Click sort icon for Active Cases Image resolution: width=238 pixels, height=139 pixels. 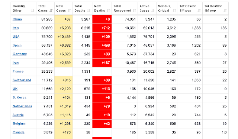pos(153,10)
